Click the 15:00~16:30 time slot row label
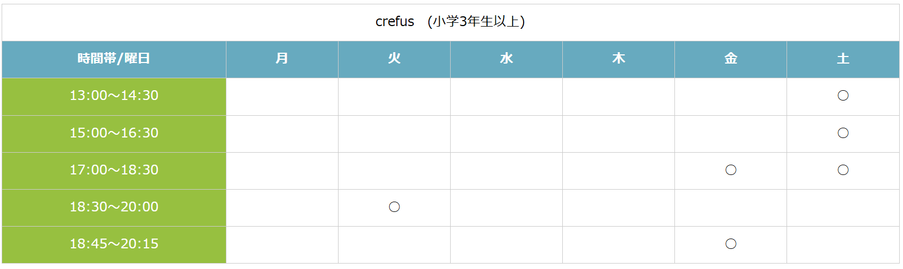 point(114,134)
